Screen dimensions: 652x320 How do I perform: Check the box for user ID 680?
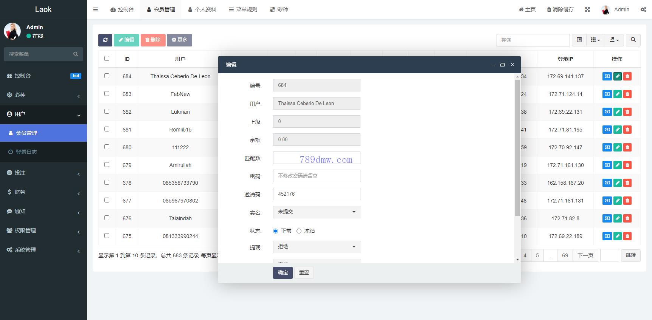[x=107, y=147]
